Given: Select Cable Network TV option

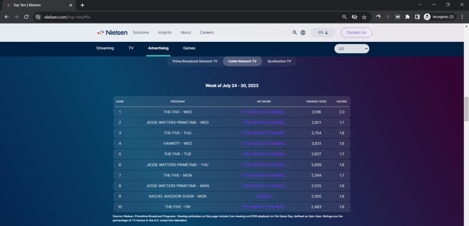Looking at the screenshot, I should pos(242,61).
